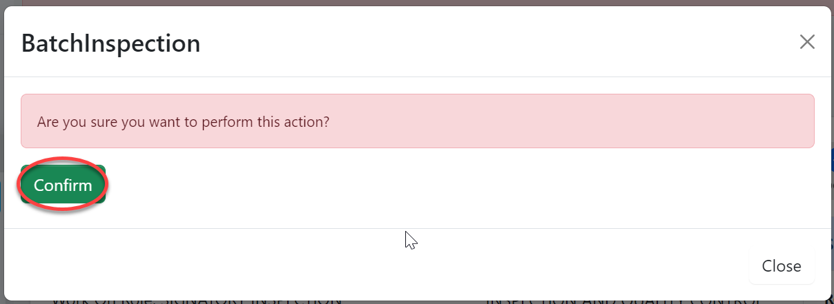
Task: Click the dimmed backdrop above the dialog
Action: tap(414, 3)
